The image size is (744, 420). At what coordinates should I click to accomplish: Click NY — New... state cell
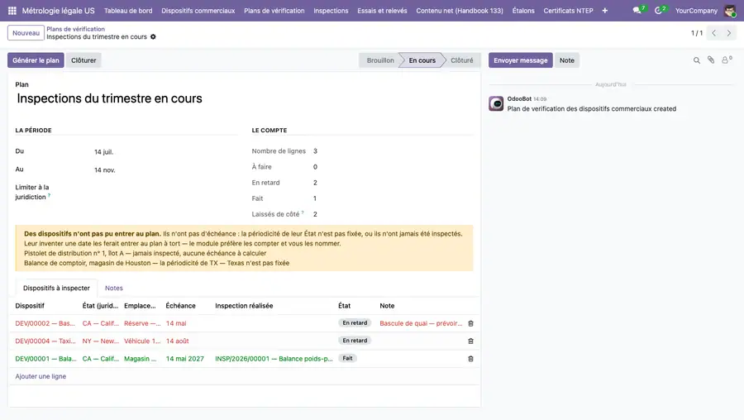point(101,341)
